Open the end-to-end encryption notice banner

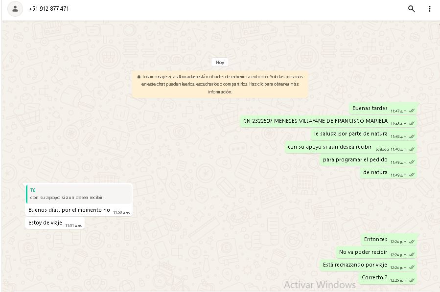click(x=220, y=84)
